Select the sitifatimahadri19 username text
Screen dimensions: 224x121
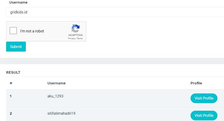(61, 113)
